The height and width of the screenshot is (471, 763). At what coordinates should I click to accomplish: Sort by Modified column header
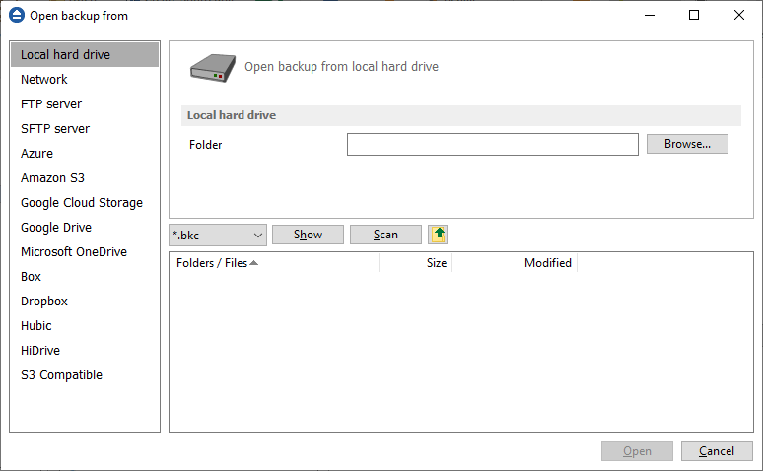(x=515, y=263)
